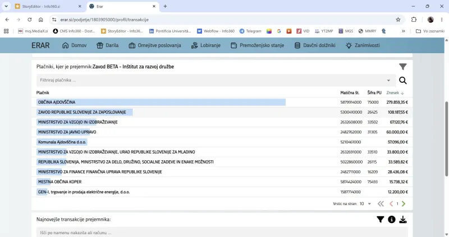Select OBČINA AJDOVŠČINA payer row
Image resolution: width=449 pixels, height=237 pixels.
pyautogui.click(x=222, y=102)
